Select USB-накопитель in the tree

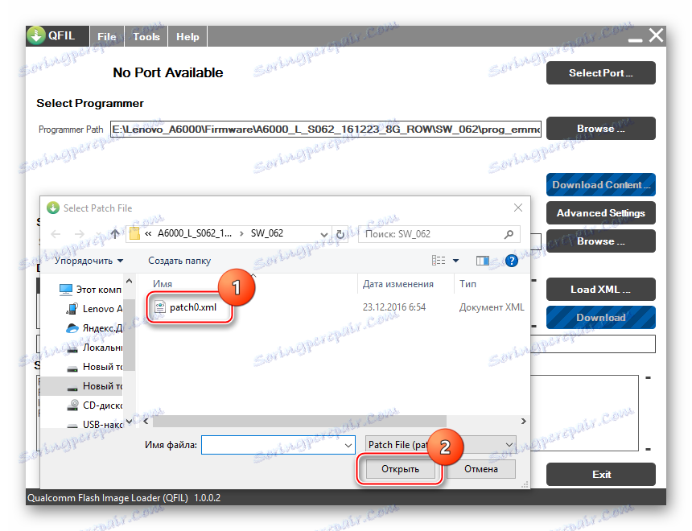93,425
